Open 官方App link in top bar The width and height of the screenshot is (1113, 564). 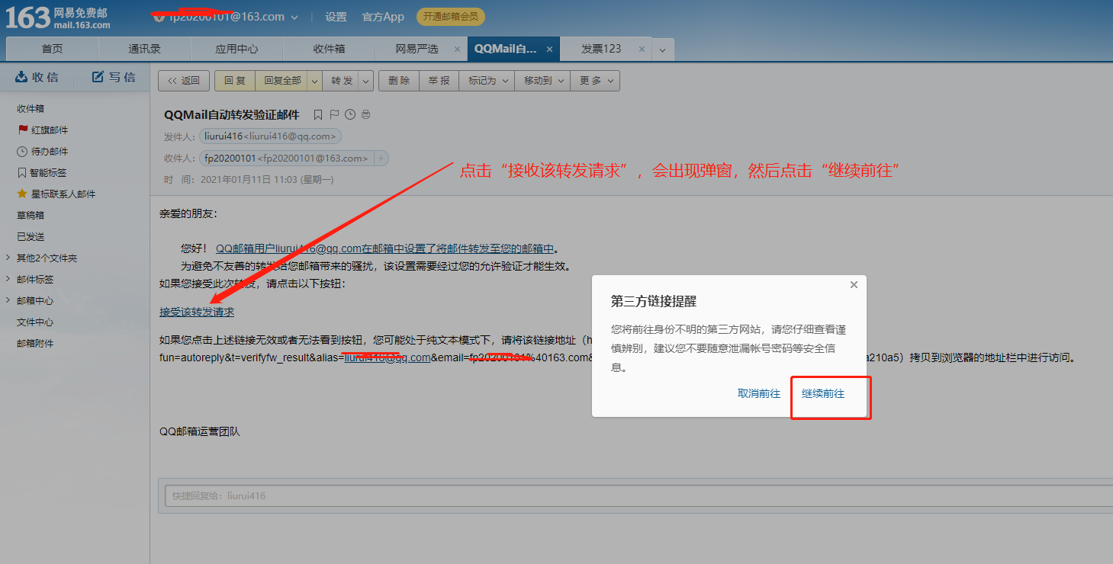[383, 17]
